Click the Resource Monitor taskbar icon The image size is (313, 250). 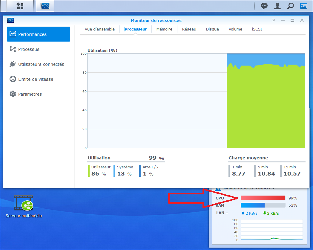[x=45, y=6]
